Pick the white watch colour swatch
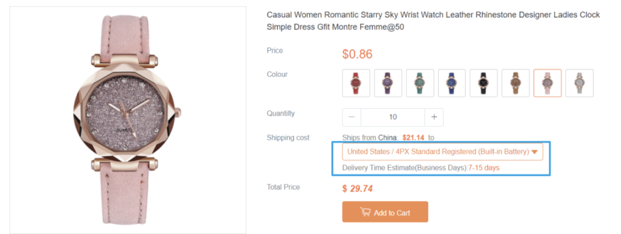621x234 pixels. 580,83
